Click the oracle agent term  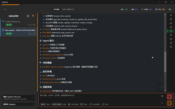(x=45, y=51)
